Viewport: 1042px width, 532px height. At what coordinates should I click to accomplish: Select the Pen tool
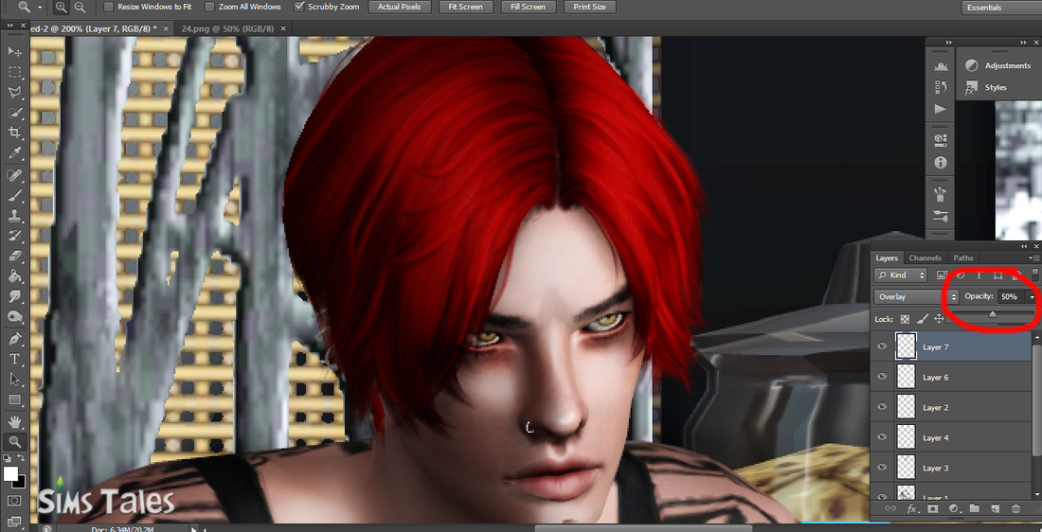14,339
